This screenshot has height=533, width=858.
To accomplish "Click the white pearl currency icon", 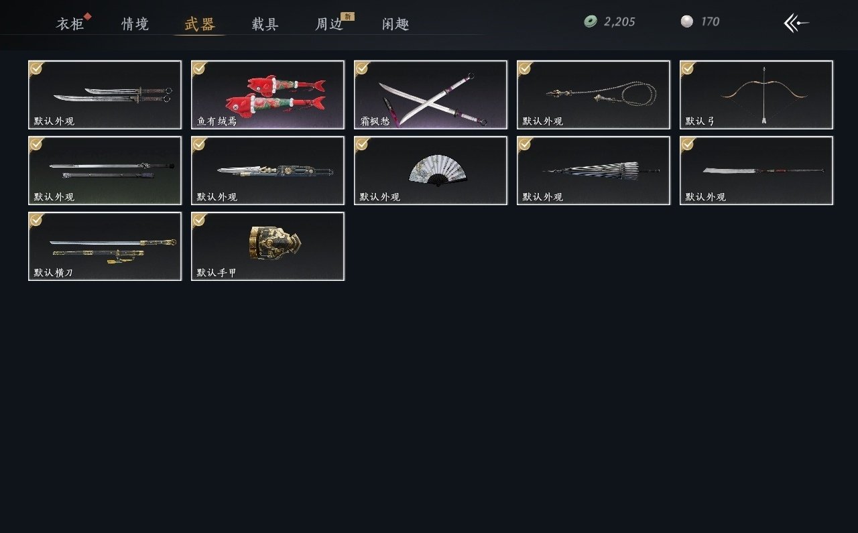I will tap(686, 21).
